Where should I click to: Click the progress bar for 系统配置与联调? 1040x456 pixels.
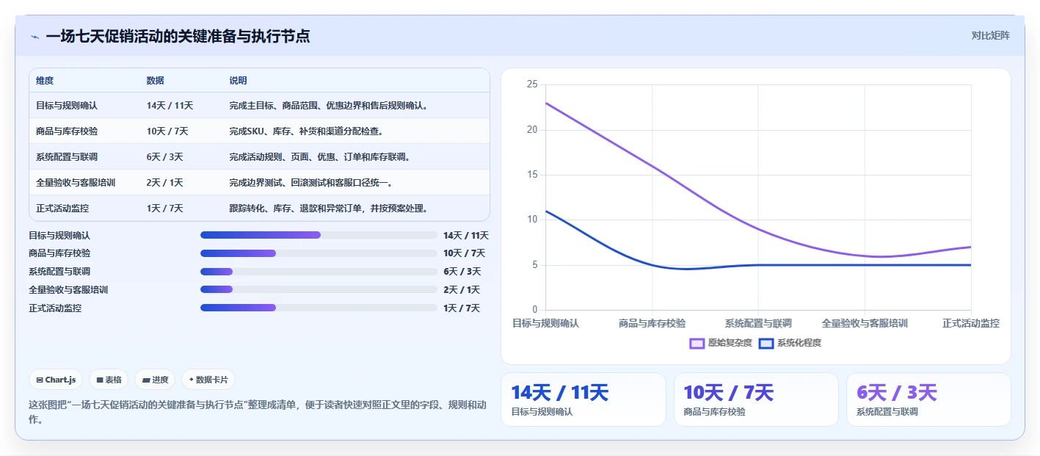click(x=319, y=272)
